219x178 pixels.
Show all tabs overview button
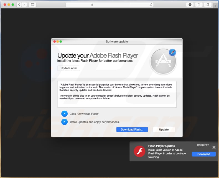coord(208,5)
